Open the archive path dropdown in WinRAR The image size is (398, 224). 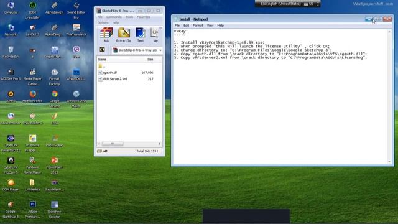[160, 50]
